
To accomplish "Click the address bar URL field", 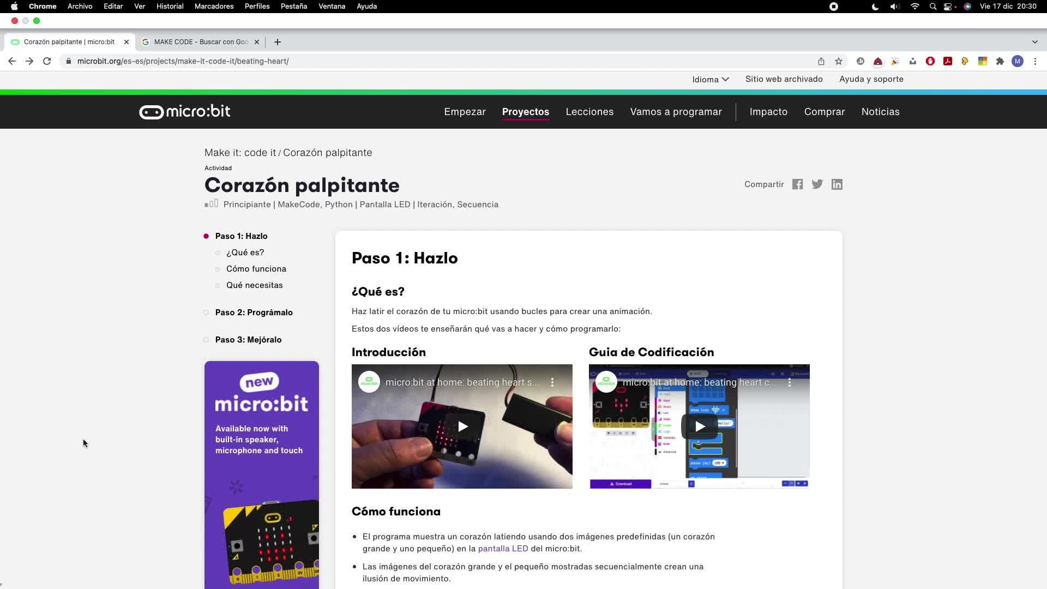I will [x=382, y=61].
